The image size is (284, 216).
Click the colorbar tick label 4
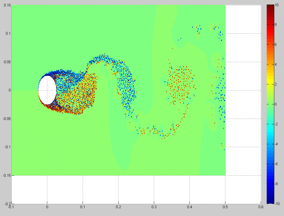click(x=276, y=64)
